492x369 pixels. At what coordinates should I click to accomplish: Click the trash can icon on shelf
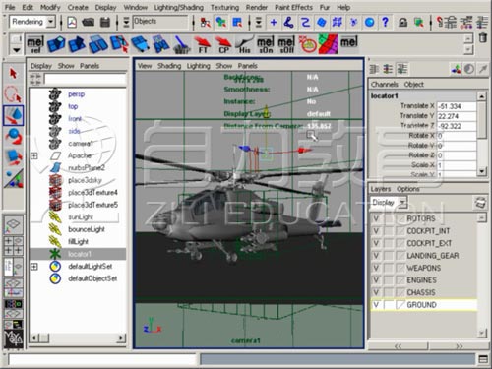tap(482, 38)
